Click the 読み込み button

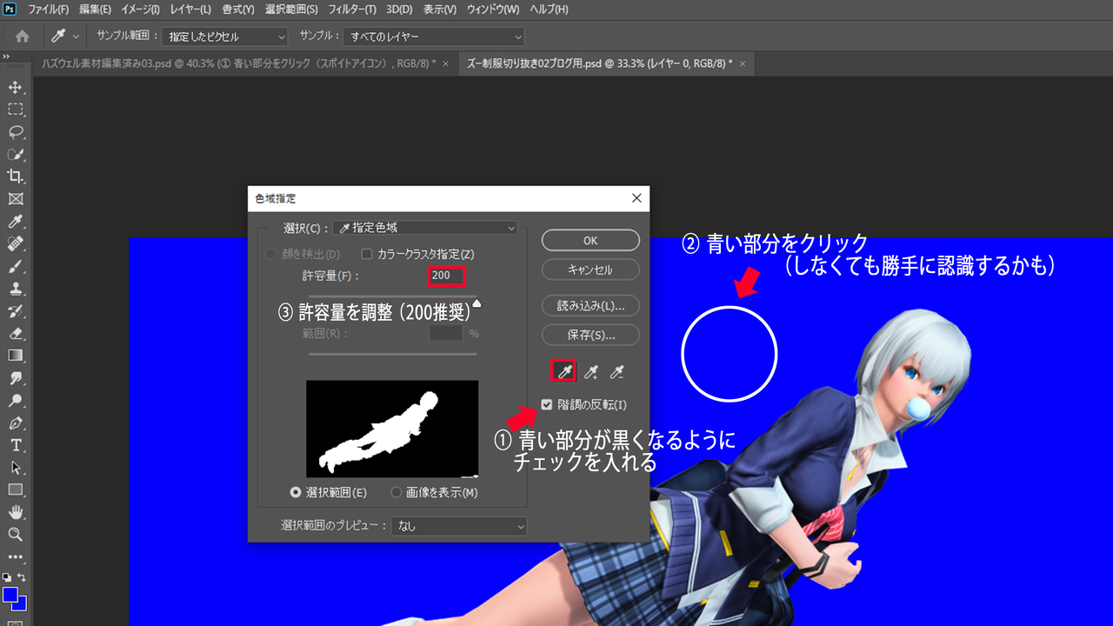pyautogui.click(x=590, y=306)
